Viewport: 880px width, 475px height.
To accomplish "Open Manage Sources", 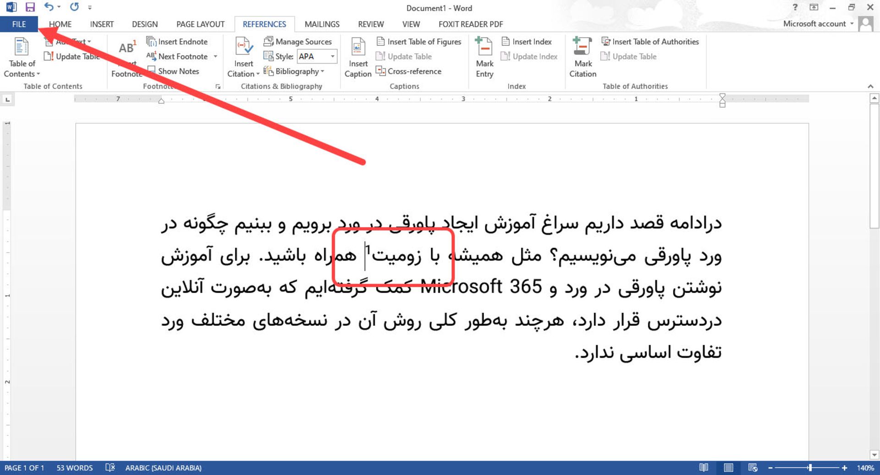I will coord(298,41).
